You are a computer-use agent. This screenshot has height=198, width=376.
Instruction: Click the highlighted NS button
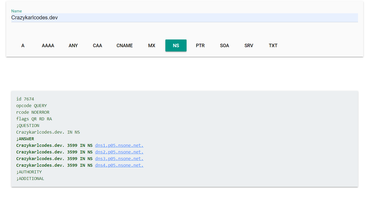tap(176, 46)
